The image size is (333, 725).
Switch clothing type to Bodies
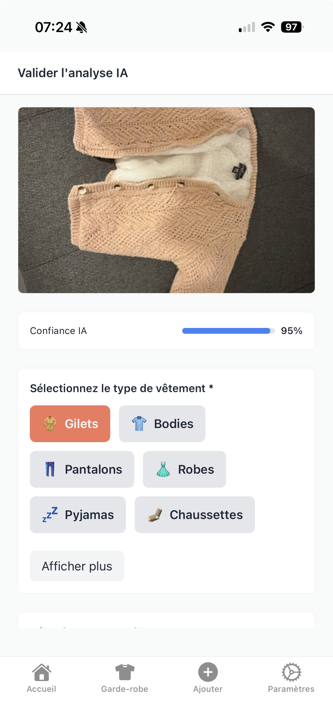coord(162,423)
